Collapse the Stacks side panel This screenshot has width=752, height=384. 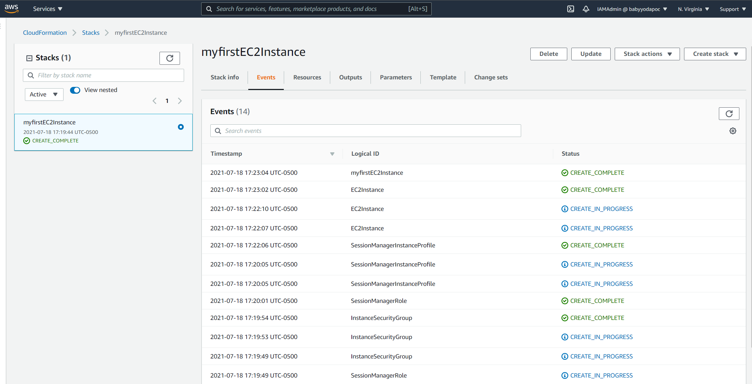point(29,58)
